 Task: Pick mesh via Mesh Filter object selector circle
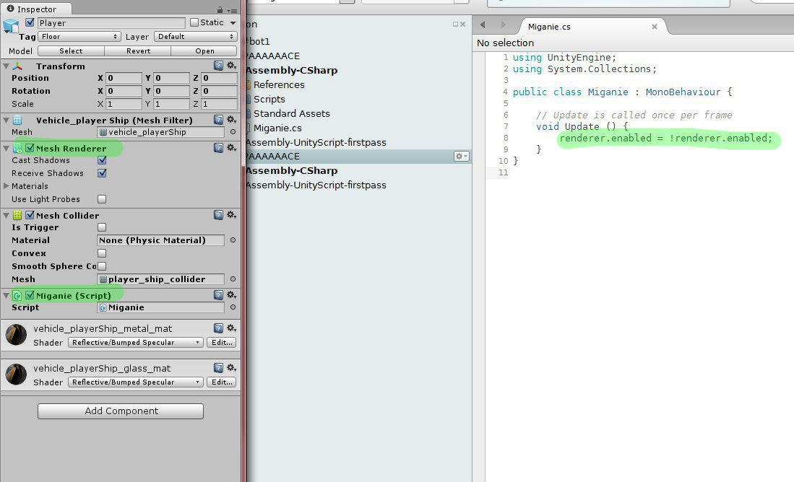click(x=233, y=132)
